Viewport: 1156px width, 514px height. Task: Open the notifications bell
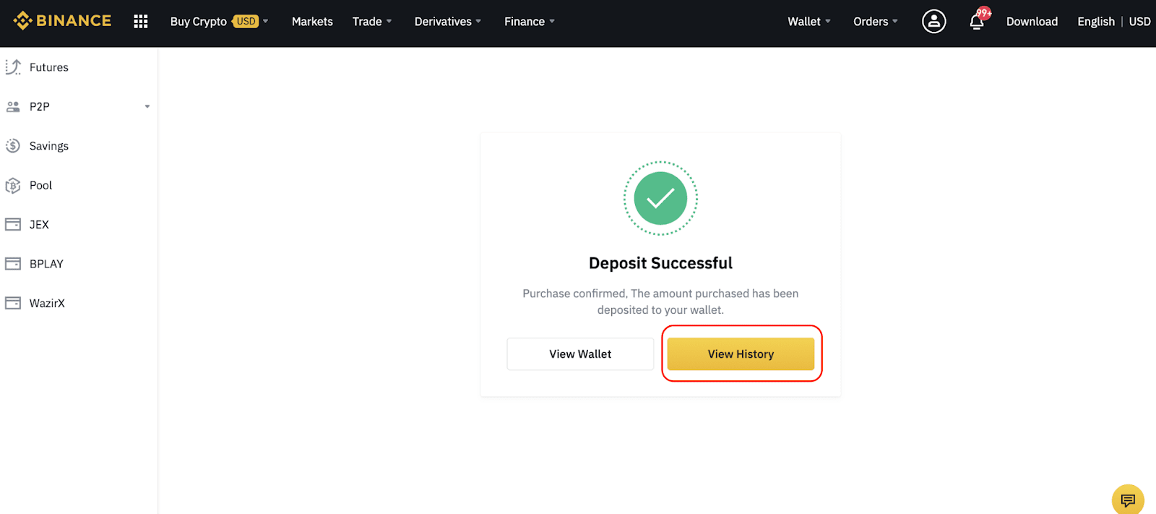pyautogui.click(x=978, y=20)
